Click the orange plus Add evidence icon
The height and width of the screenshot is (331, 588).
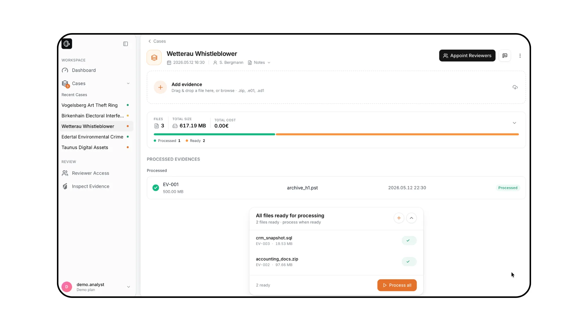click(x=160, y=87)
